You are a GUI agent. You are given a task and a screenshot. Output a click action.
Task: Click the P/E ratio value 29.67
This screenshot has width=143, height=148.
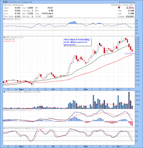[x=50, y=8]
